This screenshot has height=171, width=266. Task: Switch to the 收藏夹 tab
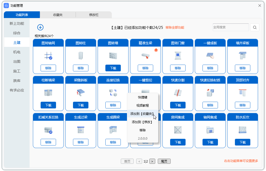58,15
